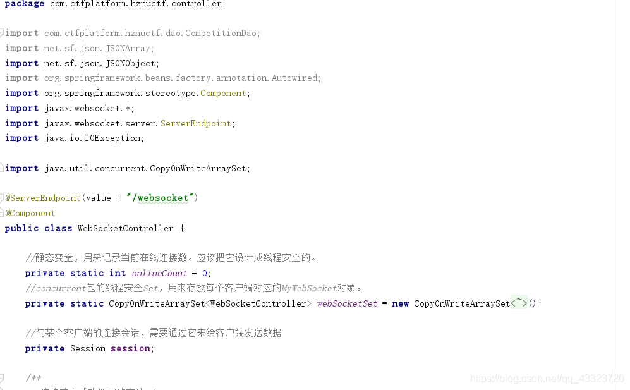Screen dimensions: 630x390
Task: Click the "/websocket" string value
Action: [161, 198]
